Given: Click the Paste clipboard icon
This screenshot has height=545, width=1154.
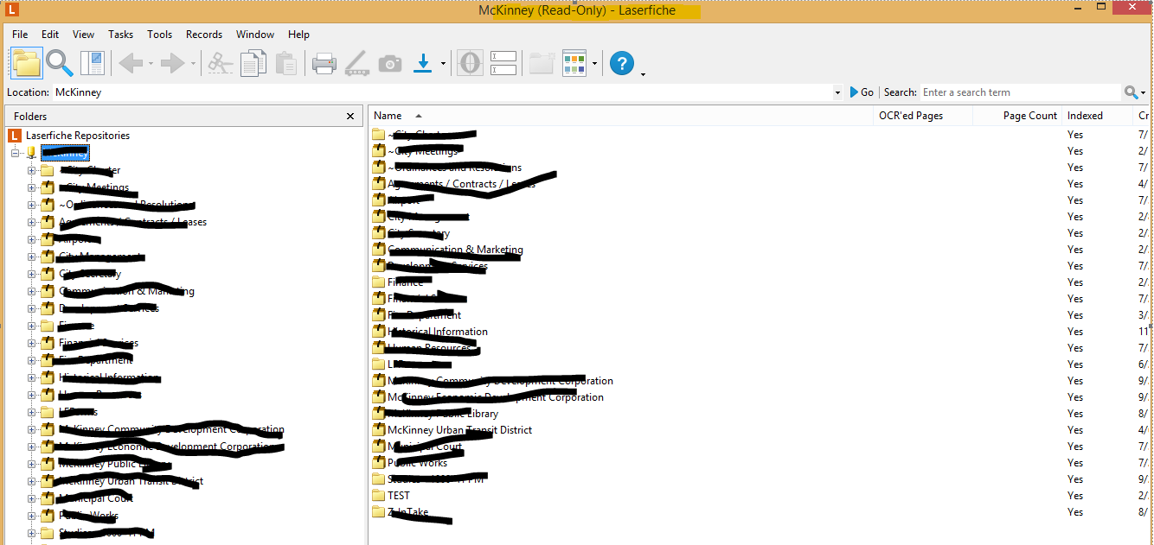Looking at the screenshot, I should pyautogui.click(x=285, y=63).
